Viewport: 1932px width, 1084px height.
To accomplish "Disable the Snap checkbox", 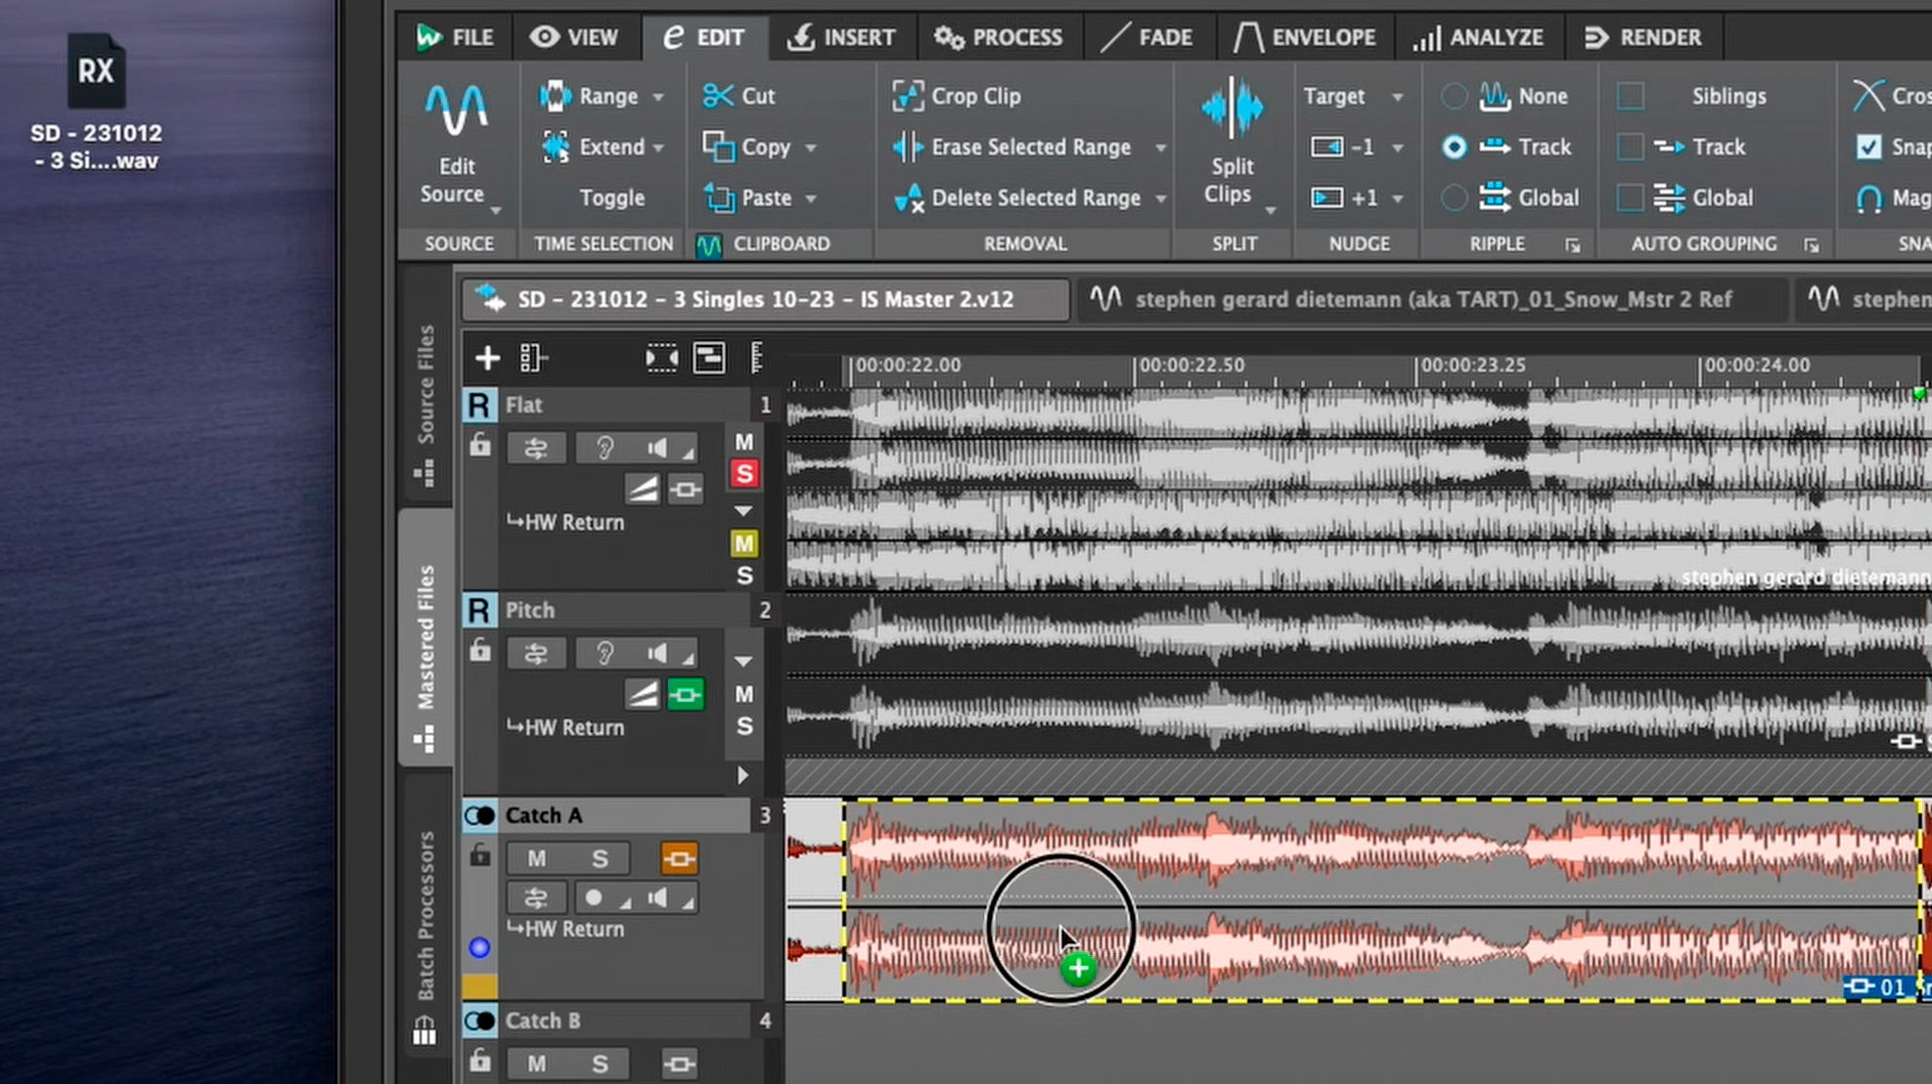I will pos(1869,147).
